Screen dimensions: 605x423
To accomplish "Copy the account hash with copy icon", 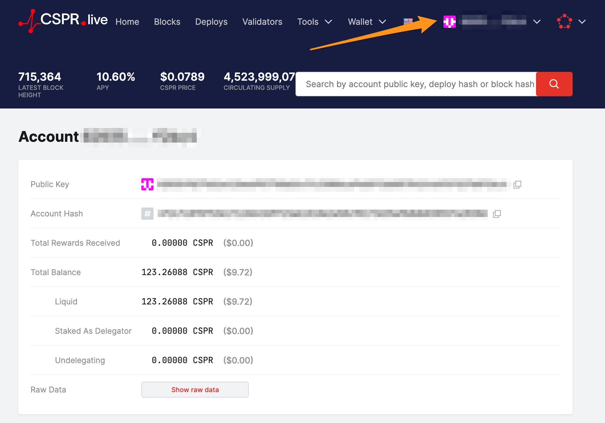I will [x=497, y=214].
